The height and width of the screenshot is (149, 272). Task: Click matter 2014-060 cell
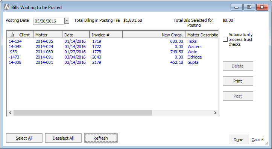point(44,52)
